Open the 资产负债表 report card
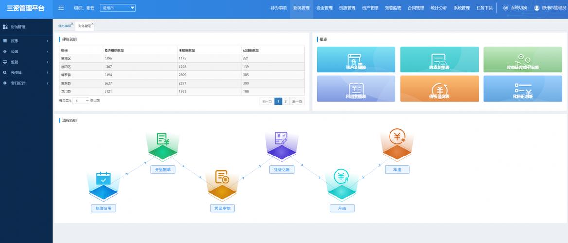Viewport: 568px width, 243px height. pos(356,59)
